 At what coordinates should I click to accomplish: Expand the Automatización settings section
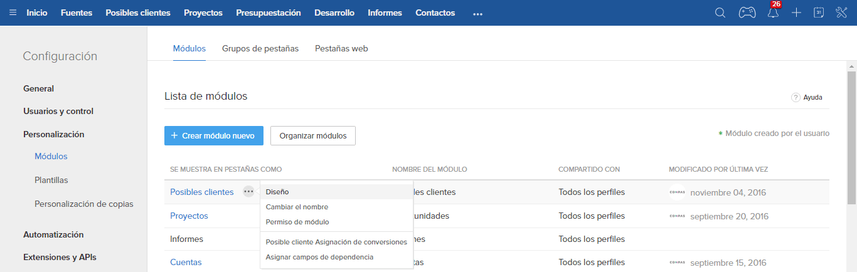tap(53, 234)
